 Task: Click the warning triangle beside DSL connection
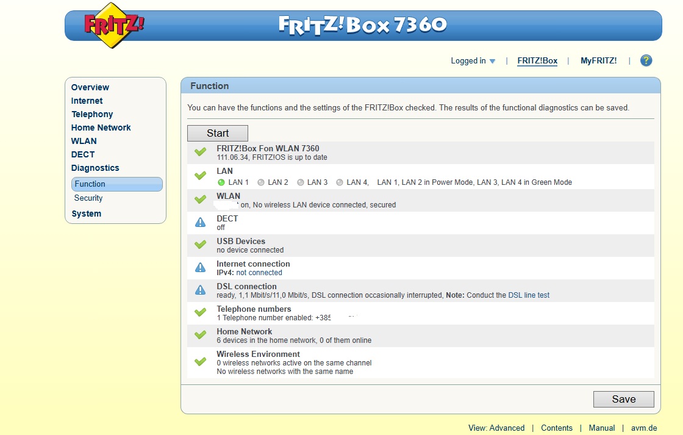[201, 290]
